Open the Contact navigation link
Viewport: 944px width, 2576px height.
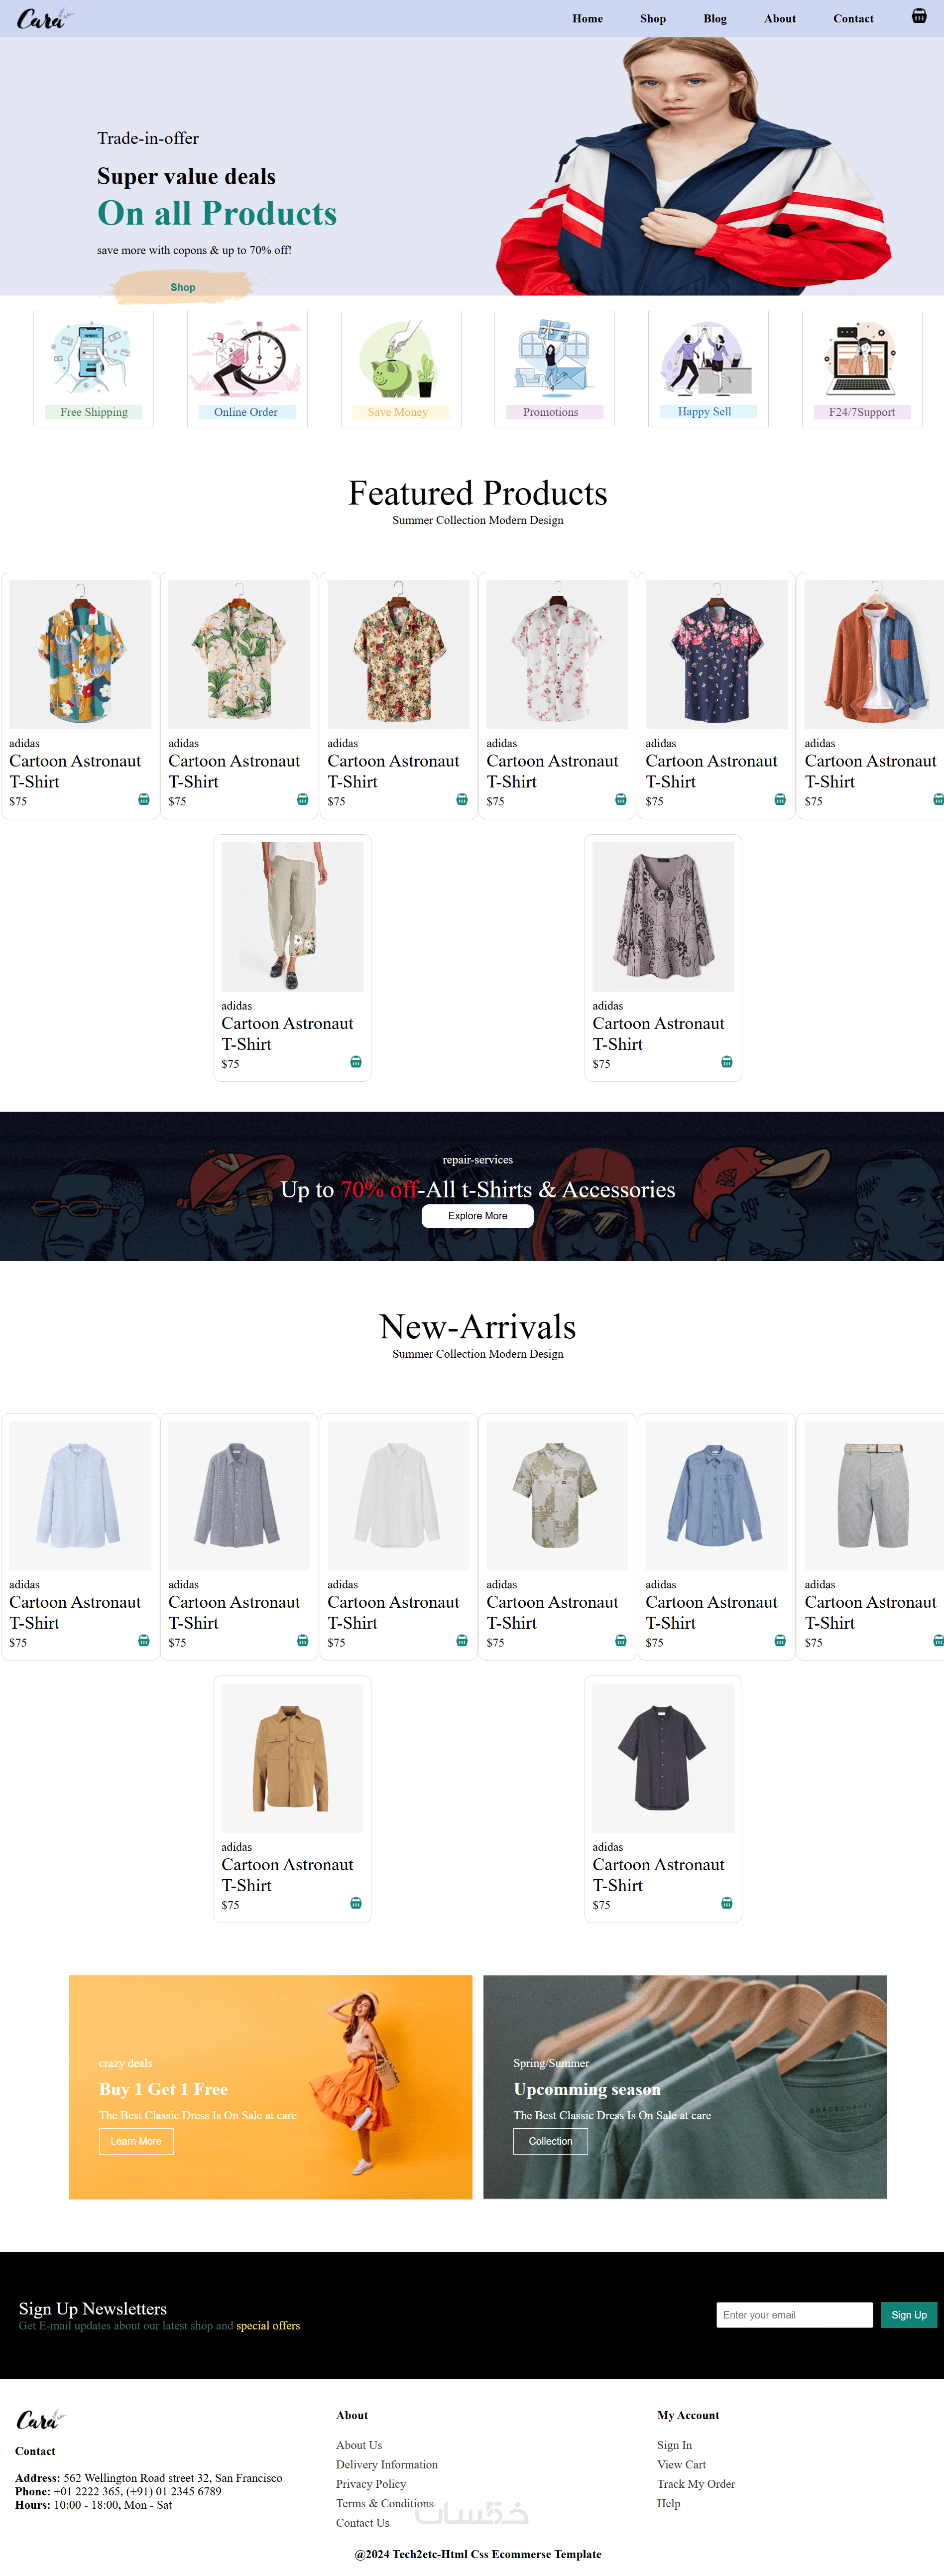[853, 19]
